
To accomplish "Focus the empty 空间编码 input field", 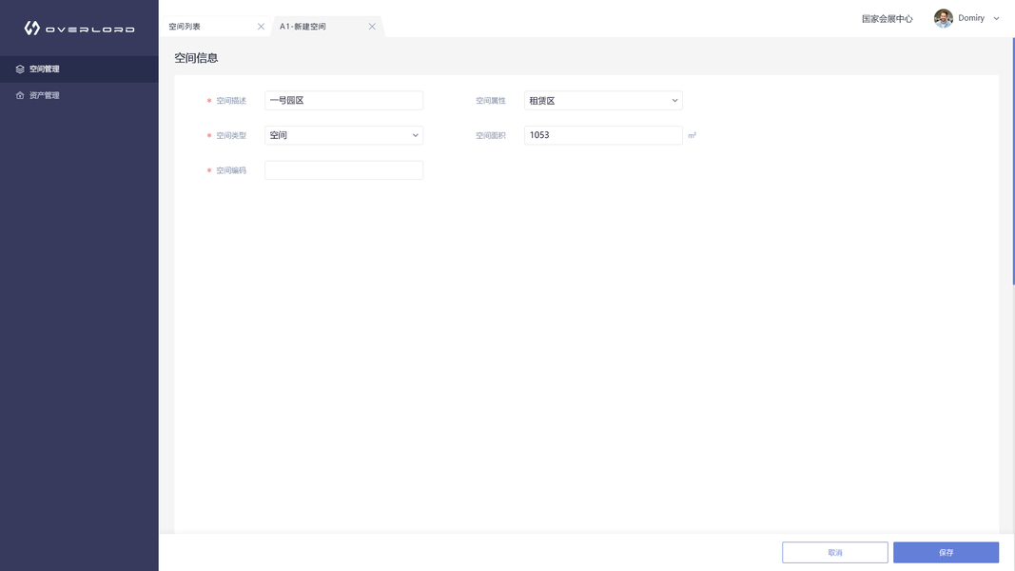I will (343, 170).
